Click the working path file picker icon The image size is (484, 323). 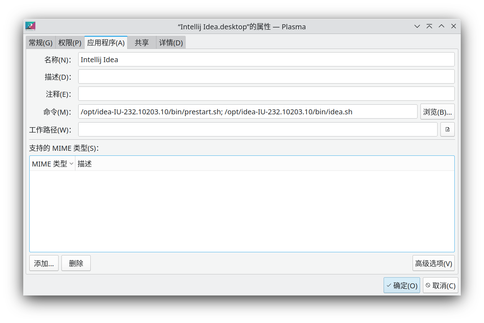(x=447, y=129)
